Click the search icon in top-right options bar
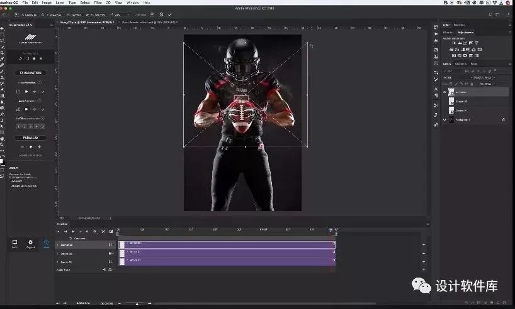 coord(490,14)
